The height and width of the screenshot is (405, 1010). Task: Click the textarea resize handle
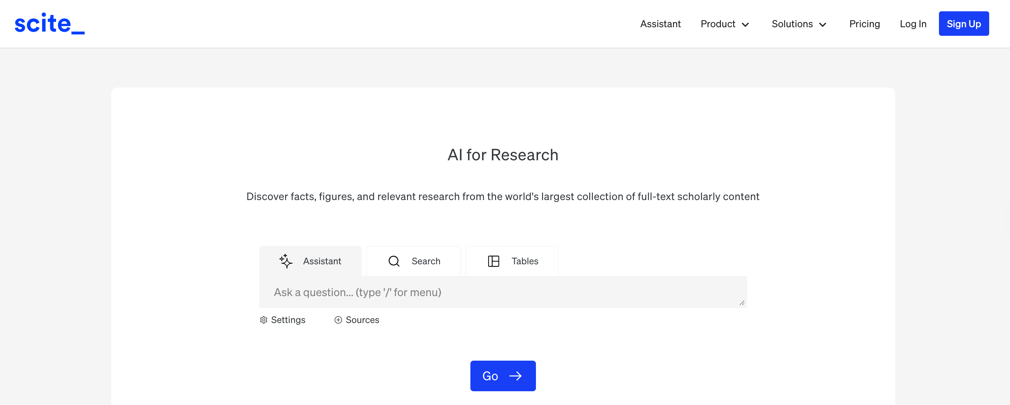pos(741,303)
